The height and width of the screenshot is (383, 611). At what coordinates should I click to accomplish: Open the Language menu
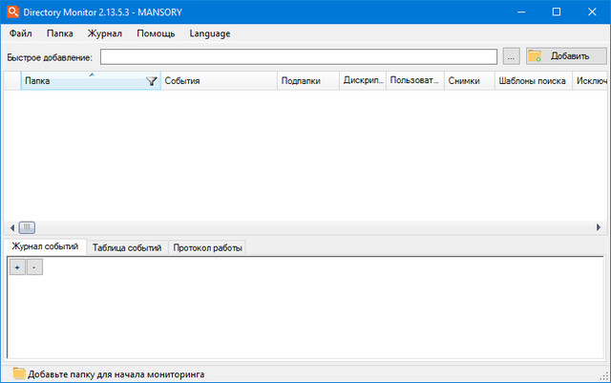click(x=209, y=33)
